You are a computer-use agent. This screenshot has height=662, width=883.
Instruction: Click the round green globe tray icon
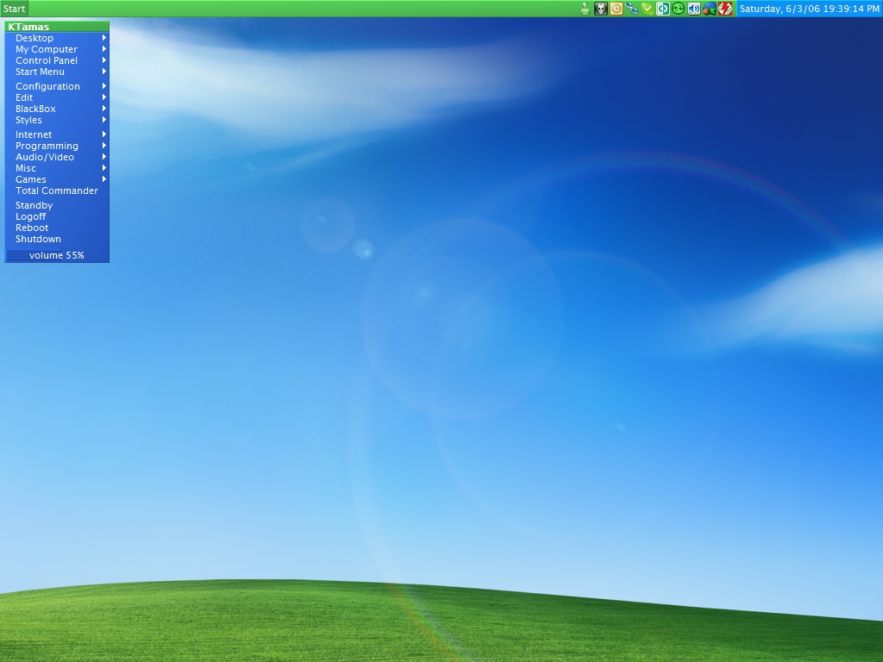tap(679, 9)
